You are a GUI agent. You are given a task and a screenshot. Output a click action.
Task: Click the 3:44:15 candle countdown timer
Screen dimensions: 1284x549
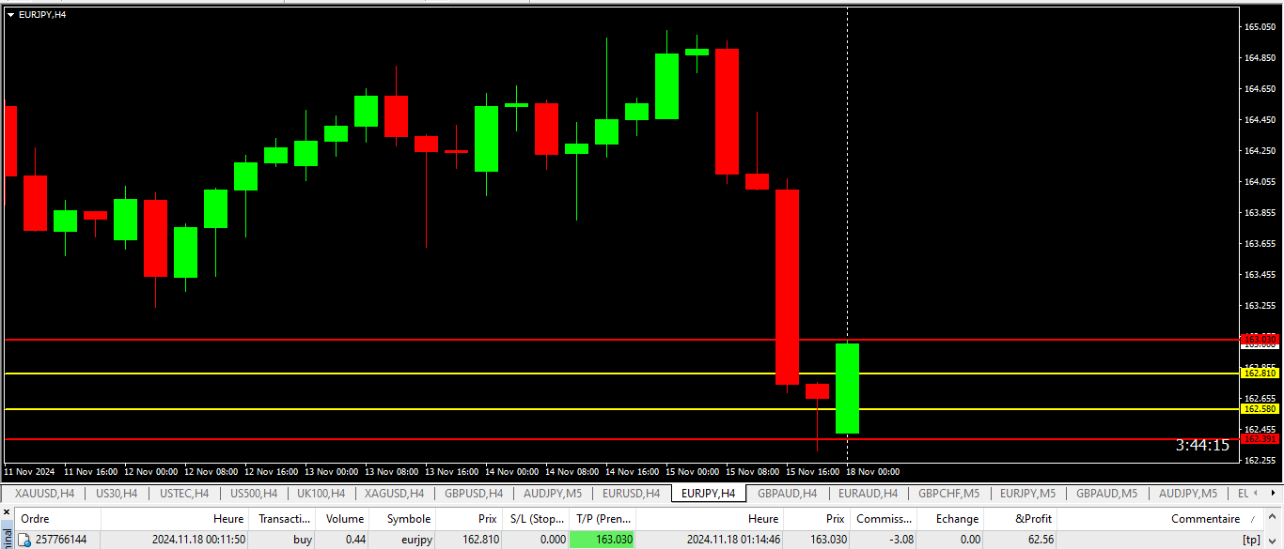(x=1202, y=445)
